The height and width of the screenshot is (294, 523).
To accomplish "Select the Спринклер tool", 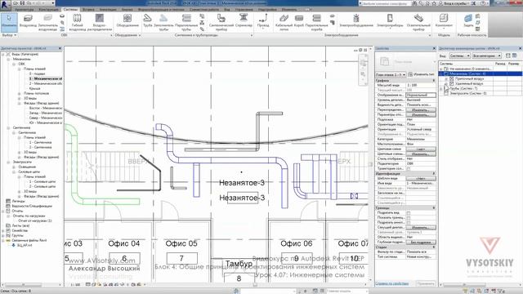I will pyautogui.click(x=244, y=20).
